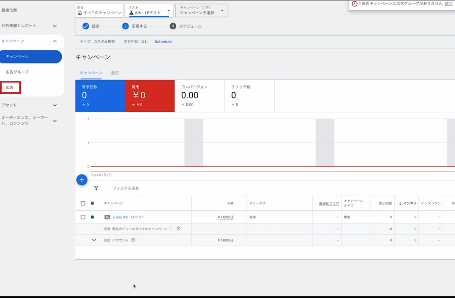This screenshot has height=298, width=455.
Task: Click the search campaign type icon in row
Action: pyautogui.click(x=107, y=217)
